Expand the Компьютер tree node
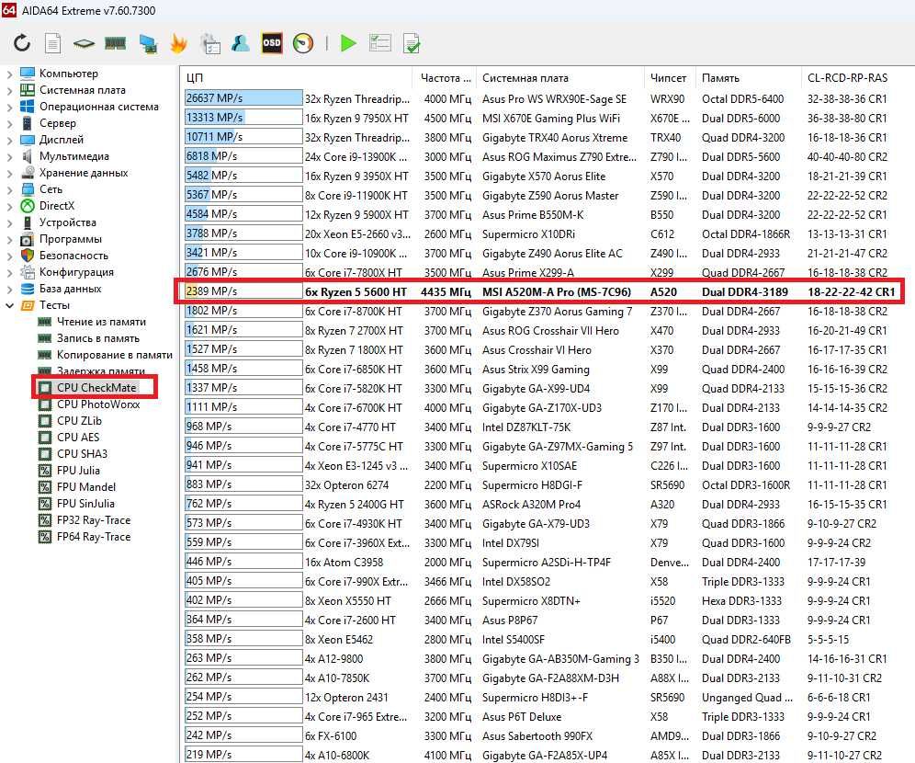 [x=9, y=74]
